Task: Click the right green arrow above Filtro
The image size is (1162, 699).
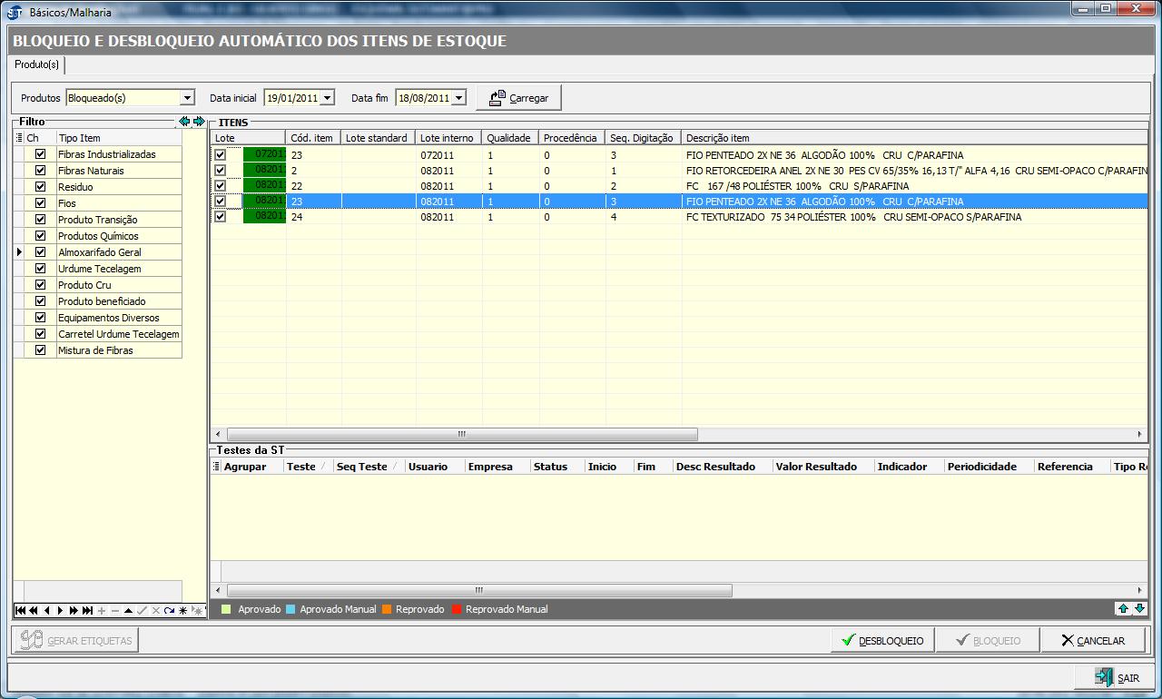Action: [x=199, y=121]
